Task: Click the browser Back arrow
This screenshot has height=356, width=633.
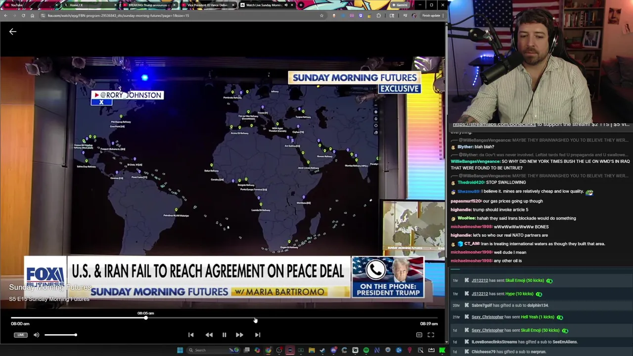Action: [x=5, y=15]
